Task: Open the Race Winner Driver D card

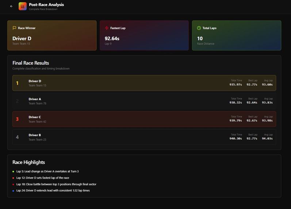Action: point(52,35)
